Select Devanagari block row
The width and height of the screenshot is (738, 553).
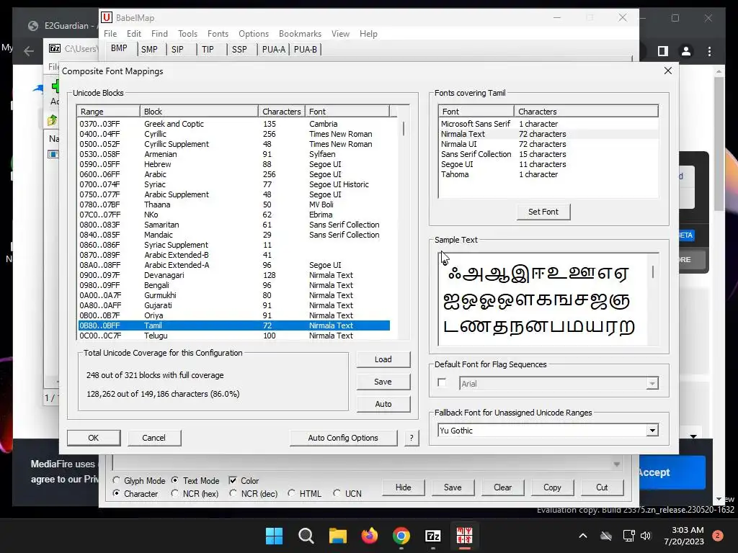tap(234, 275)
